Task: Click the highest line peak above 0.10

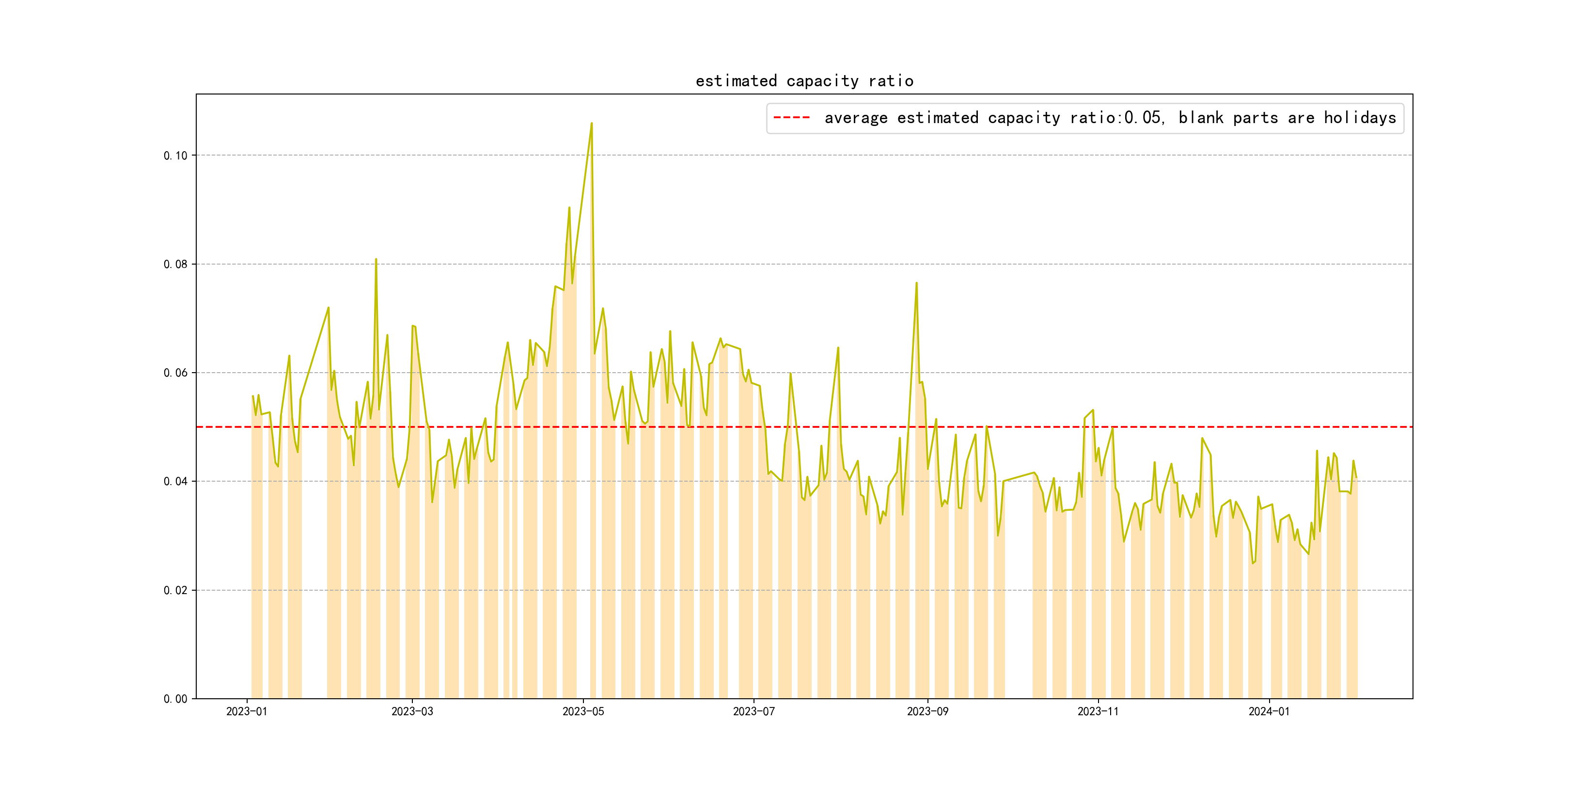Action: [x=591, y=124]
